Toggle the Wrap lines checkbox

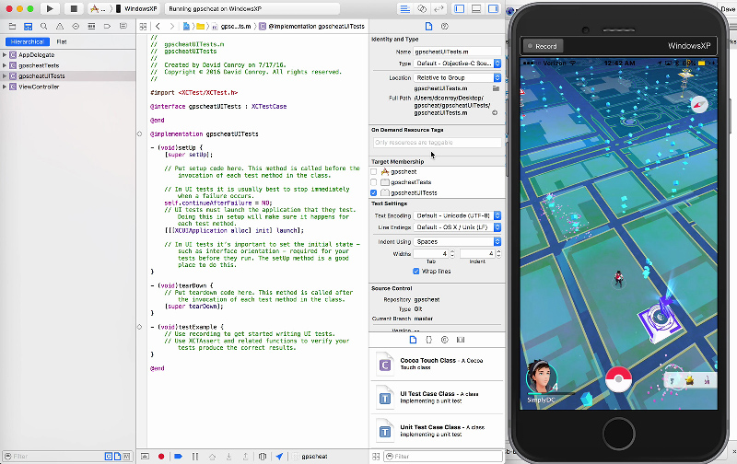click(417, 272)
